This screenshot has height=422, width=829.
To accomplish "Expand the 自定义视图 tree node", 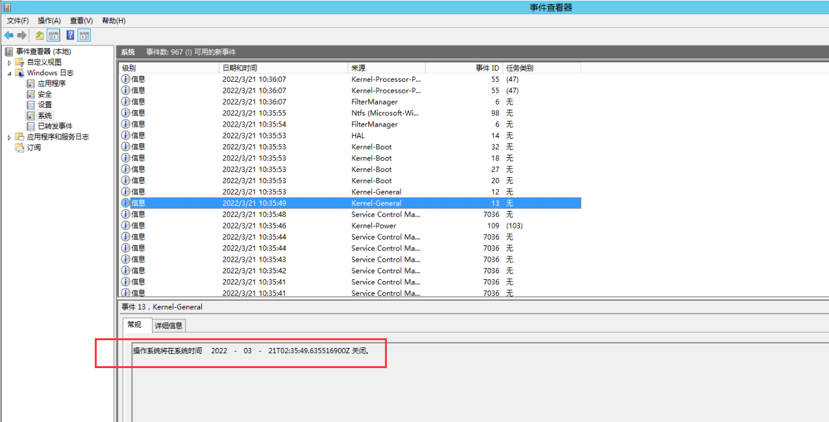I will click(10, 62).
